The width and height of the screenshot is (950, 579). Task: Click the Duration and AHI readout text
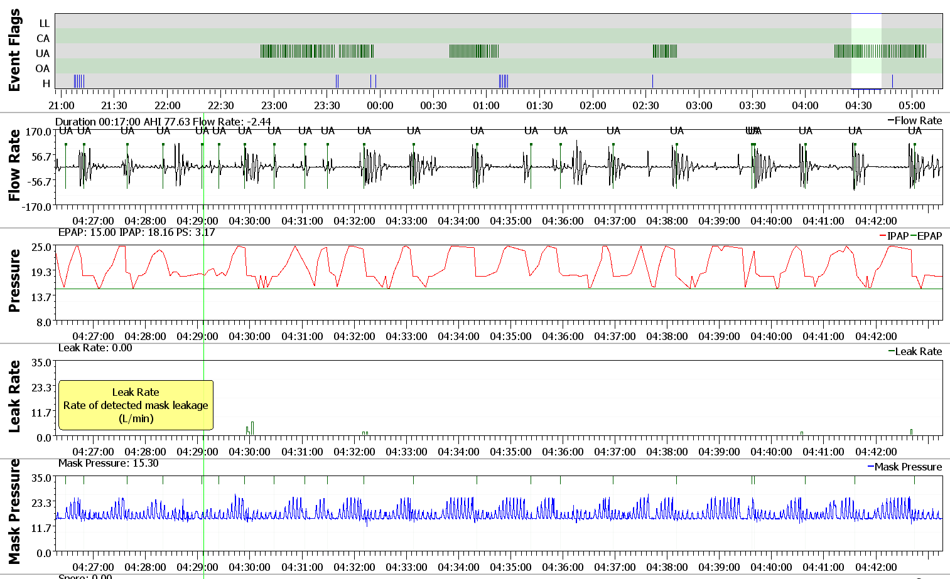pos(163,122)
